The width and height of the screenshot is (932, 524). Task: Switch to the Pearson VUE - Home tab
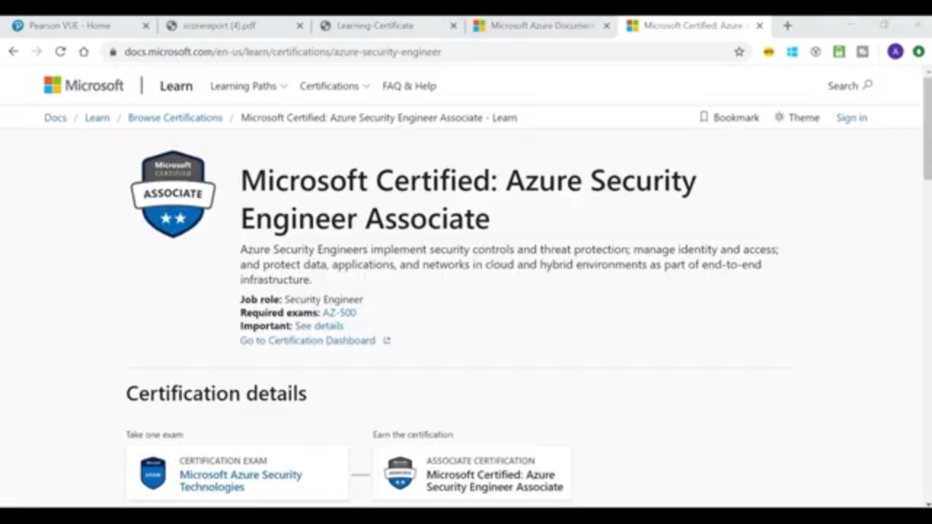[x=71, y=25]
